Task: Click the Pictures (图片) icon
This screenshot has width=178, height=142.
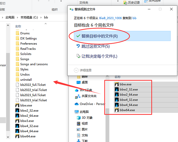Action: click(79, 129)
